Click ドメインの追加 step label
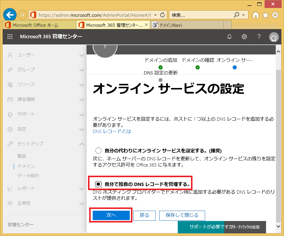This screenshot has width=284, height=236. (161, 60)
